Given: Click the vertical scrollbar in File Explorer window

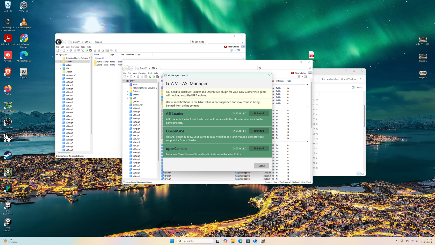Looking at the screenshot, I should [x=364, y=117].
